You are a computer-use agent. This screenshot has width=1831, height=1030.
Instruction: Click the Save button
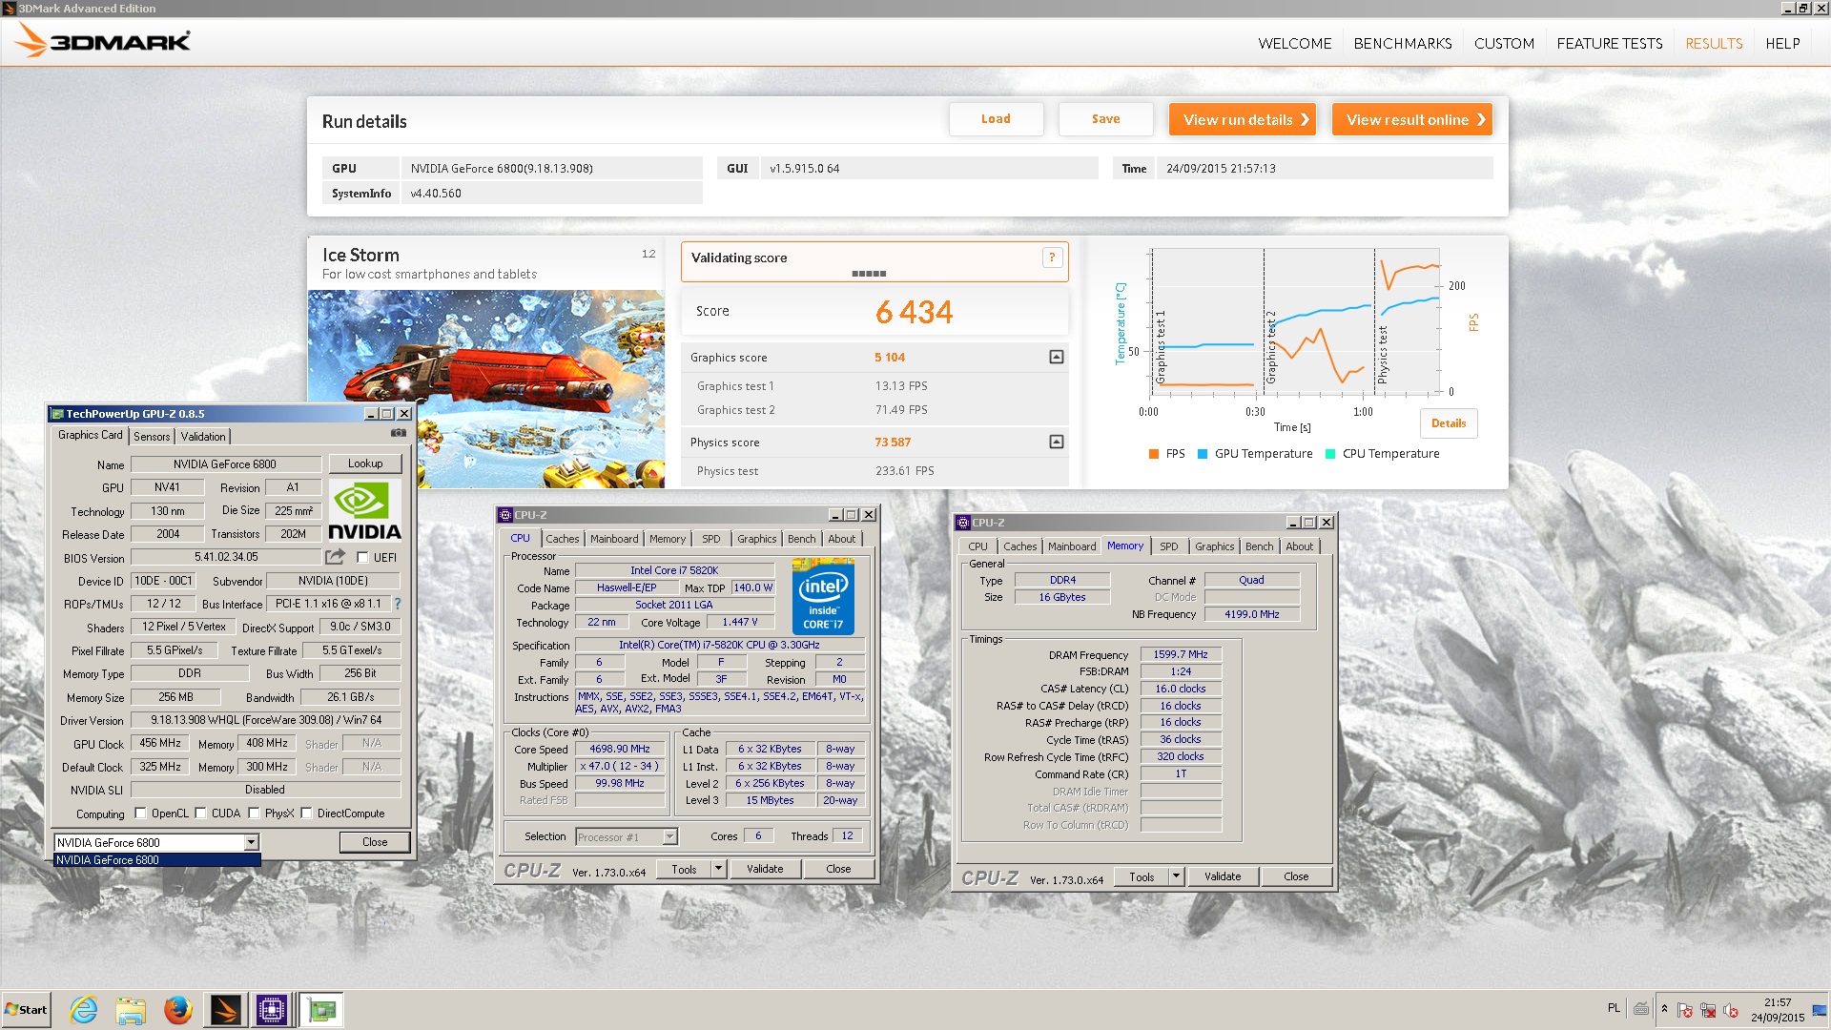pos(1105,119)
